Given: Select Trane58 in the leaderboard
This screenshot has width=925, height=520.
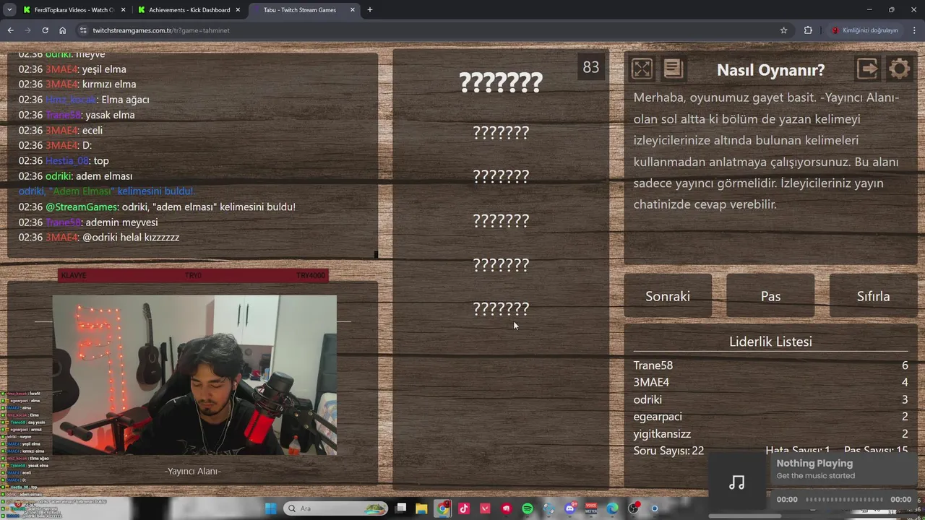Looking at the screenshot, I should point(653,365).
